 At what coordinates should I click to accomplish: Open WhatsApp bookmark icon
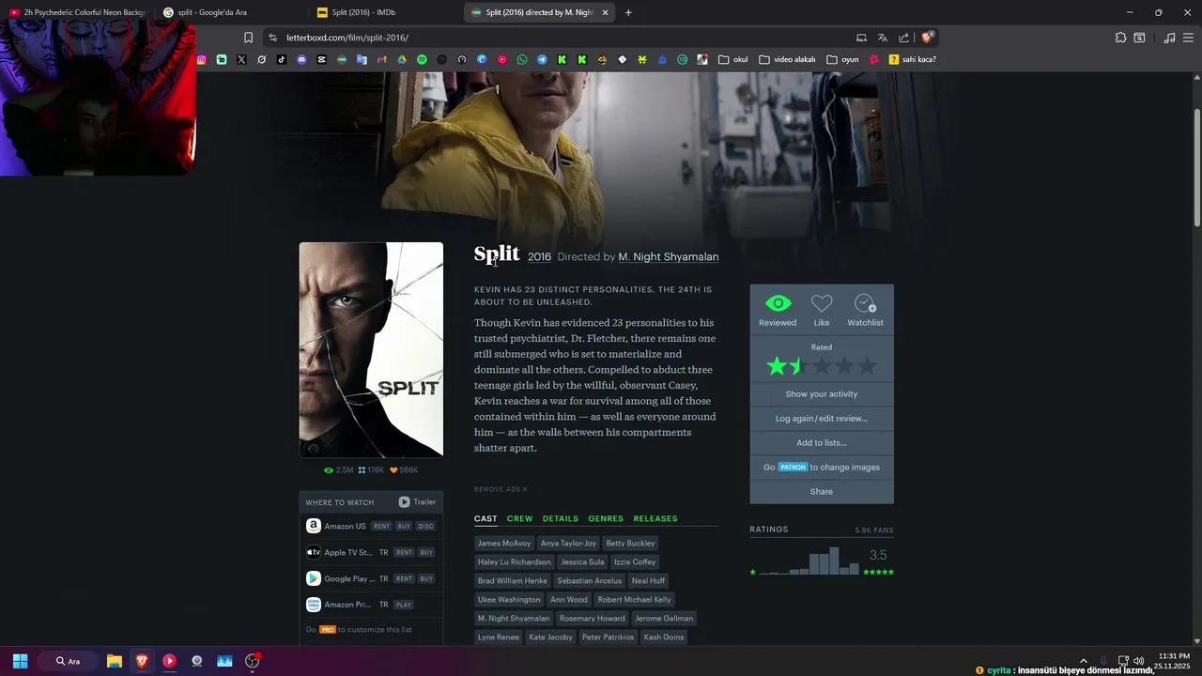pyautogui.click(x=522, y=59)
